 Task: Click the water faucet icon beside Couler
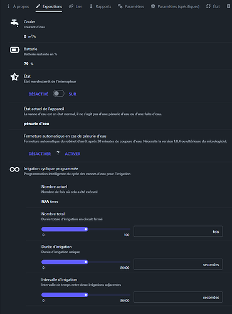tap(14, 23)
